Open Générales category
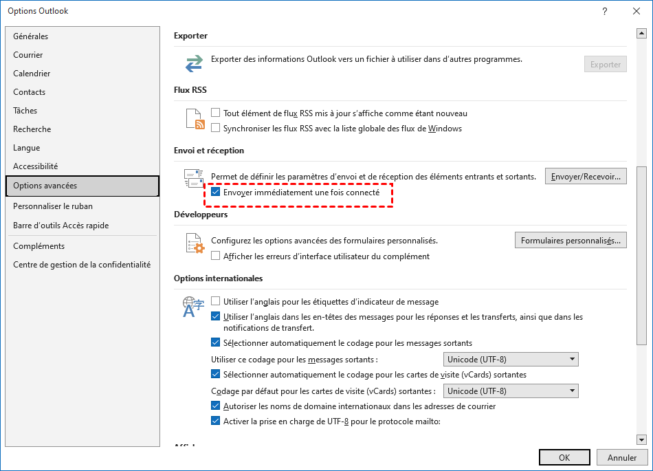Viewport: 653px width, 471px height. click(x=82, y=36)
